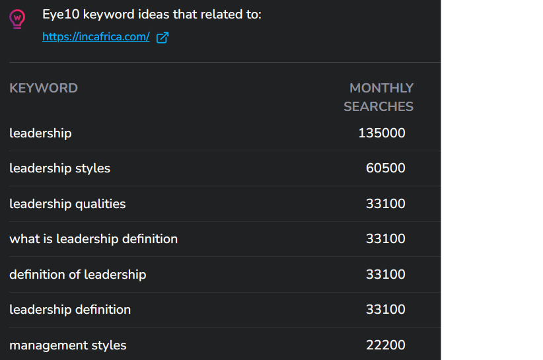Image resolution: width=543 pixels, height=360 pixels.
Task: Click search volume for "what is leadership definition"
Action: click(386, 239)
